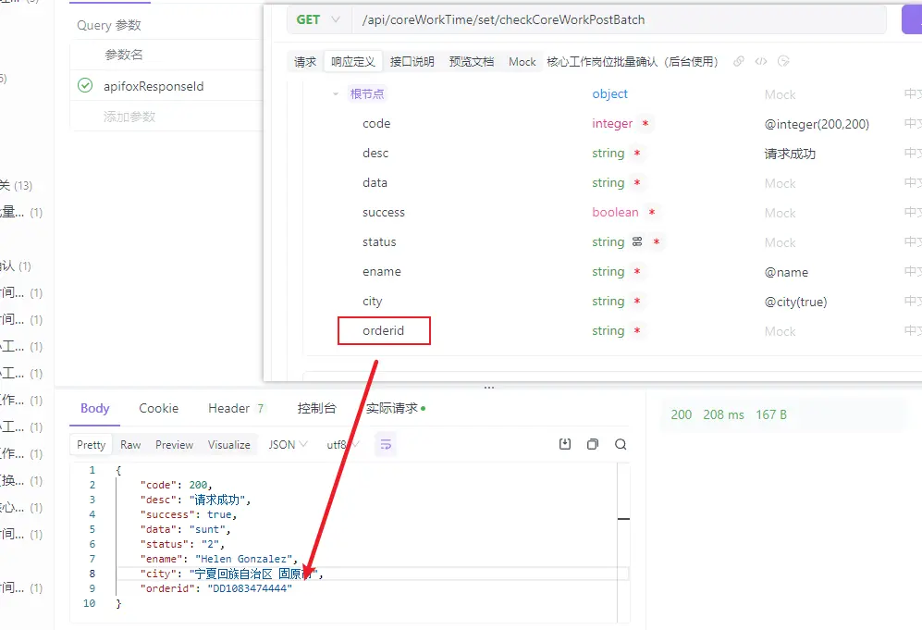Toggle required asterisk for orderid field
Viewport: 922px width, 630px height.
637,330
